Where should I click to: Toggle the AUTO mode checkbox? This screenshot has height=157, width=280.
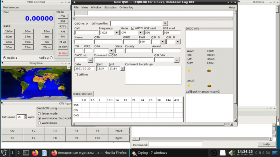pyautogui.click(x=132, y=28)
